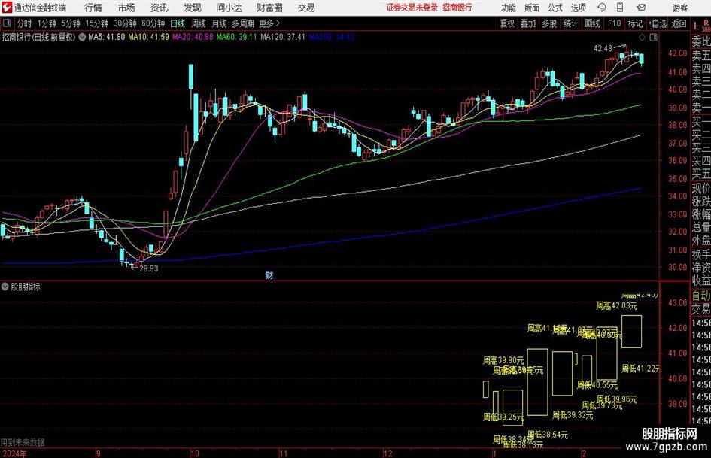The width and height of the screenshot is (711, 458).
Task: Click the 统计 statistics button
Action: pos(570,23)
